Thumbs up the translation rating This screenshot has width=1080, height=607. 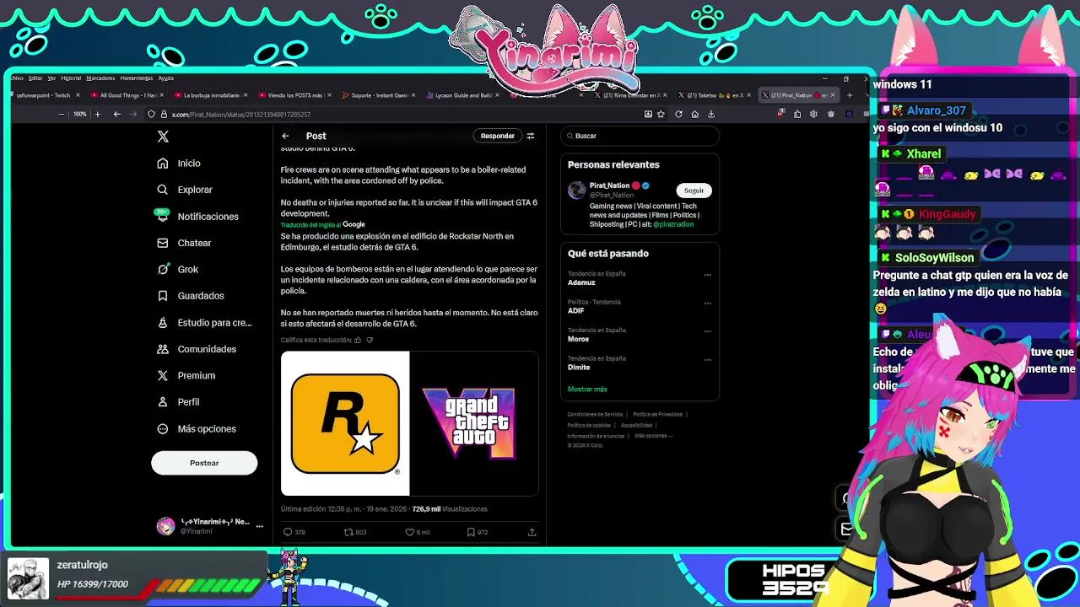[x=358, y=340]
